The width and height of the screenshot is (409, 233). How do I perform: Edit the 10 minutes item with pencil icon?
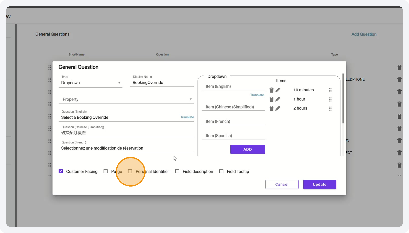pyautogui.click(x=278, y=90)
